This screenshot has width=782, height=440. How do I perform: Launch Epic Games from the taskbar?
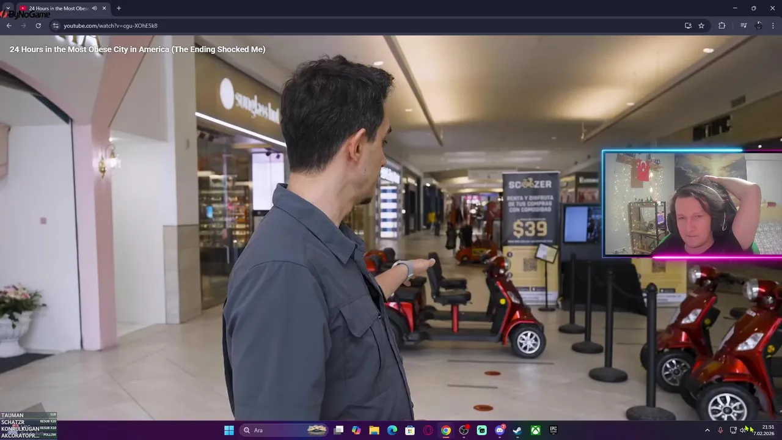(x=554, y=430)
